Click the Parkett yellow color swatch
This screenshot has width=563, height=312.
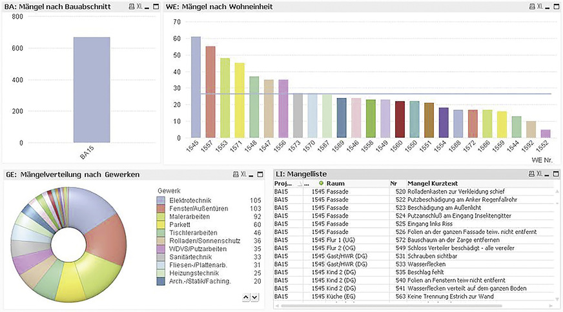coord(161,225)
